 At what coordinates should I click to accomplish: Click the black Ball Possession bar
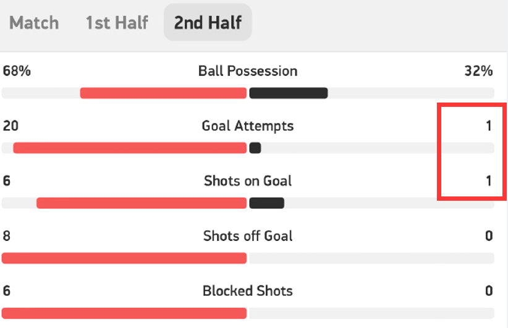(288, 93)
